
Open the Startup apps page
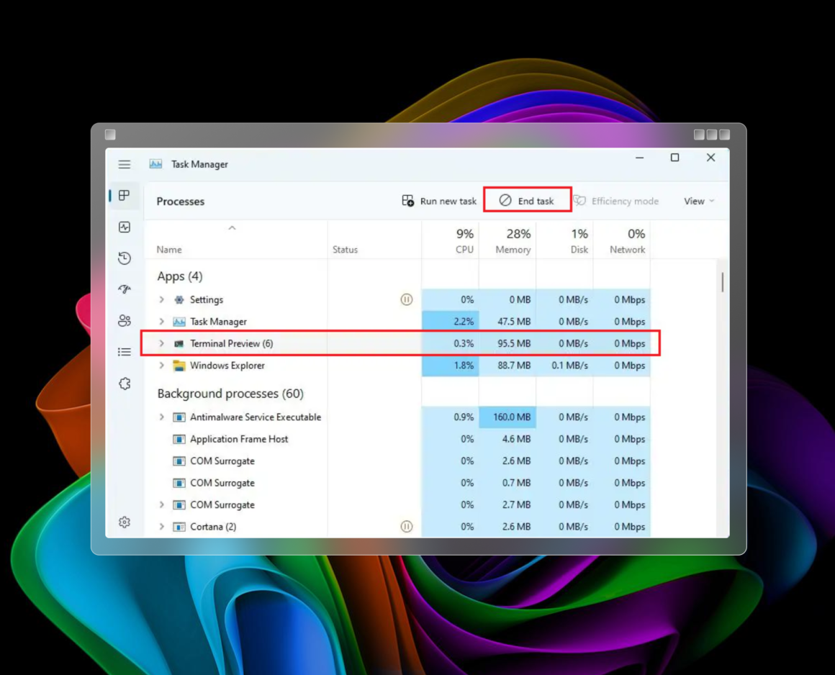[124, 289]
